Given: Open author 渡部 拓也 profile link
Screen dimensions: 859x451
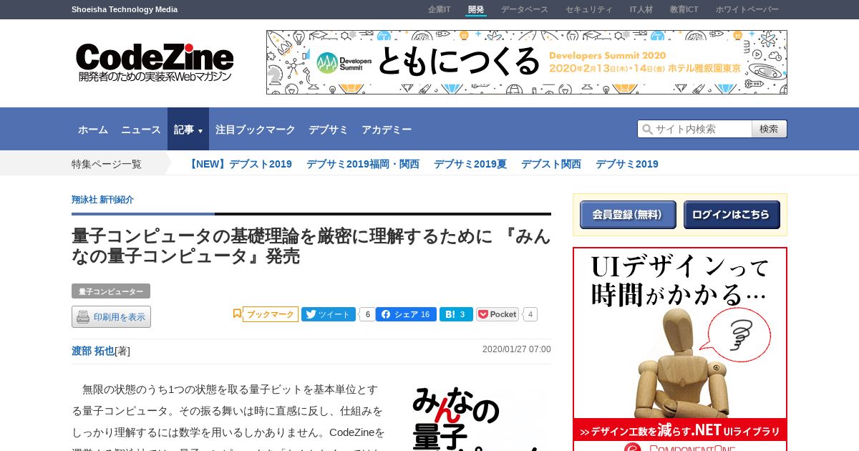Looking at the screenshot, I should 93,351.
